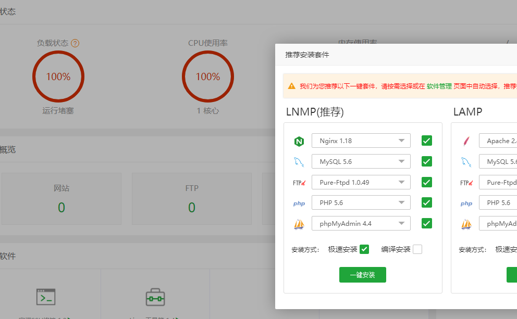Click the MySQL dolphin icon in LAMP
517x319 pixels.
(x=466, y=162)
